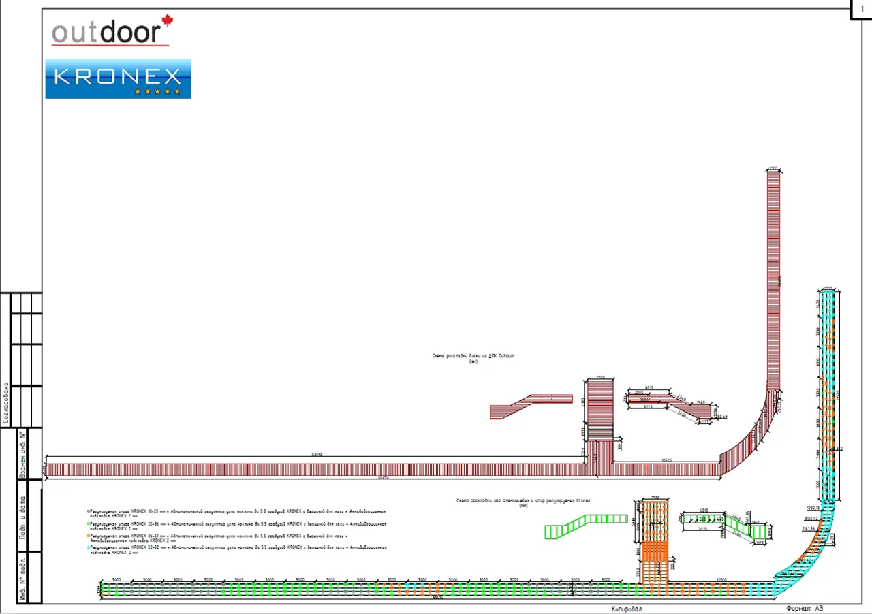Select the gray KRONEX 10-25 mm legend marker
Viewport: 872px width, 614px height.
click(89, 510)
